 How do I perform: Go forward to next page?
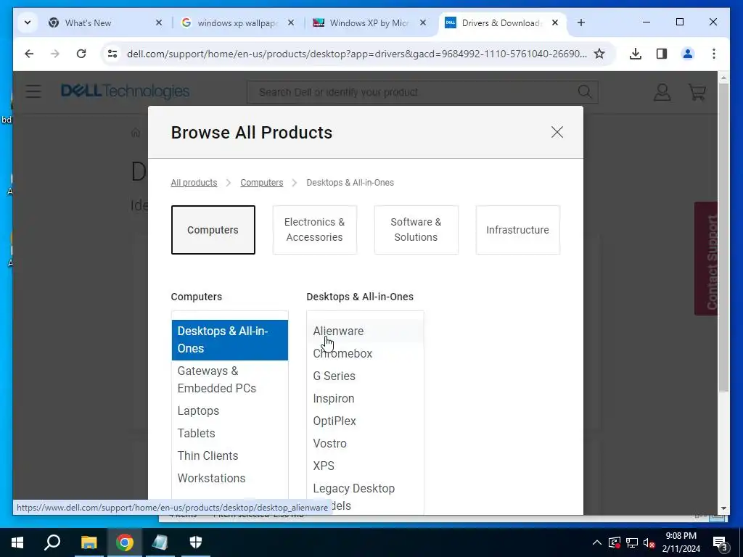(55, 54)
